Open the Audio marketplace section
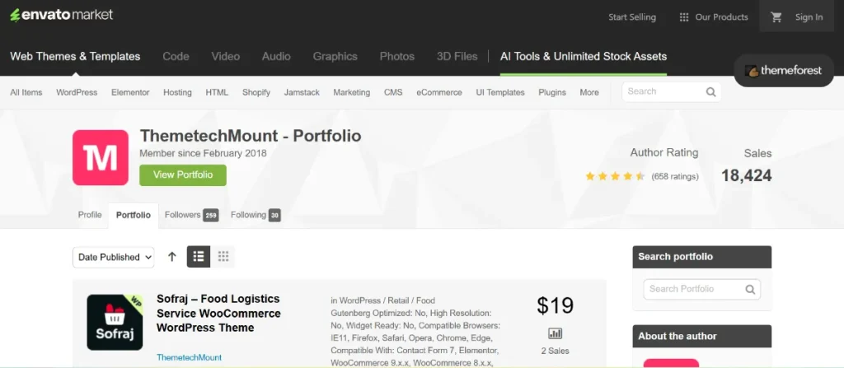 [276, 57]
